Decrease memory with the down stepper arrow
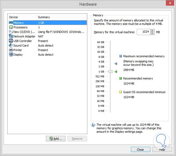The image size is (176, 156). (x=152, y=33)
